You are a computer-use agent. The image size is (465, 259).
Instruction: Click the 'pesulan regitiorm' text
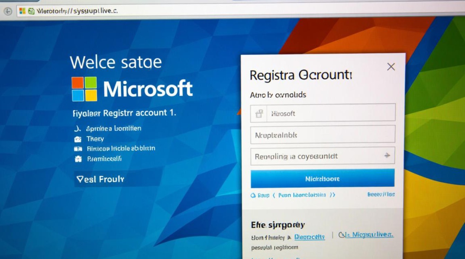tap(275, 248)
